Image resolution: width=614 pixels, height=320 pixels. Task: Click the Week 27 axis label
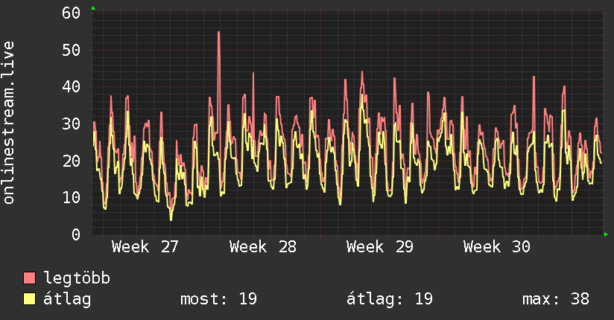(x=145, y=247)
